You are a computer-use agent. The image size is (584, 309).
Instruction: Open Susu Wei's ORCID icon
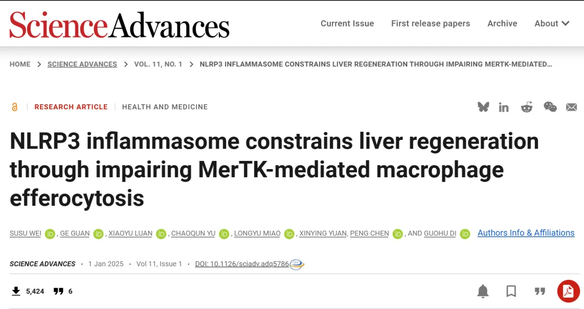(50, 234)
